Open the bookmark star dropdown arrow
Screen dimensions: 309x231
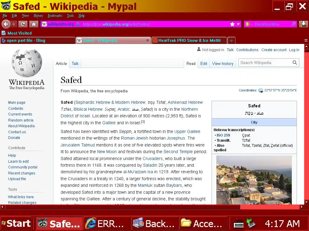[238, 24]
